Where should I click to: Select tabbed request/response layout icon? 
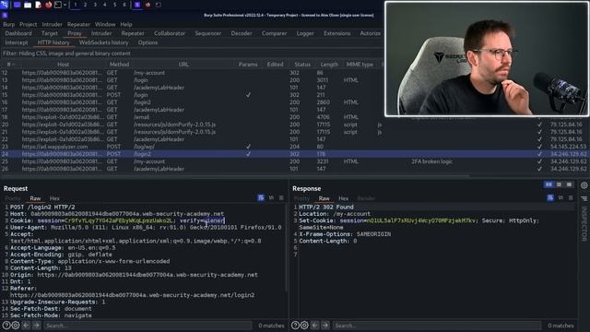[x=570, y=184]
